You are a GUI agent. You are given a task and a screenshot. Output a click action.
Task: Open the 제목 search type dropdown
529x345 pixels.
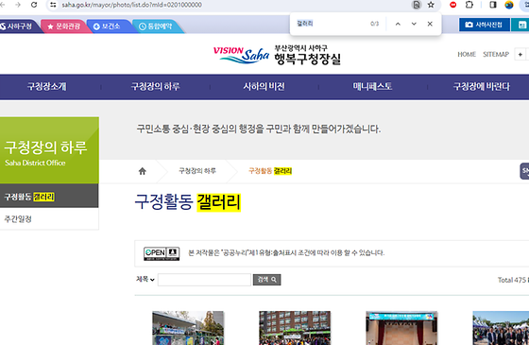[145, 279]
